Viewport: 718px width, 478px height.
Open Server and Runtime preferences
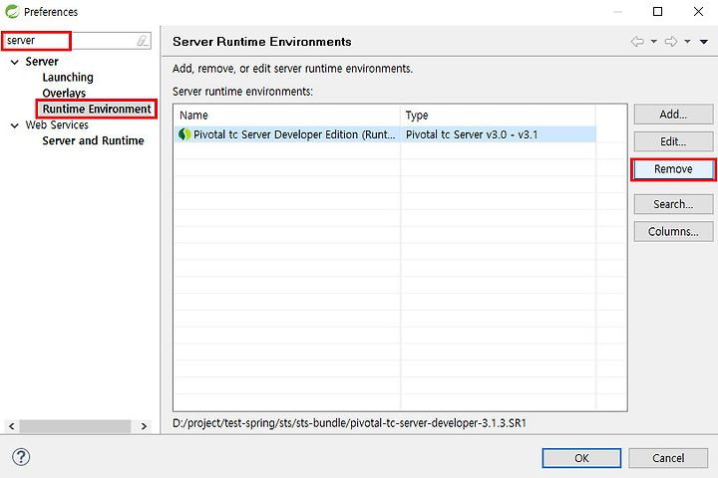click(93, 140)
